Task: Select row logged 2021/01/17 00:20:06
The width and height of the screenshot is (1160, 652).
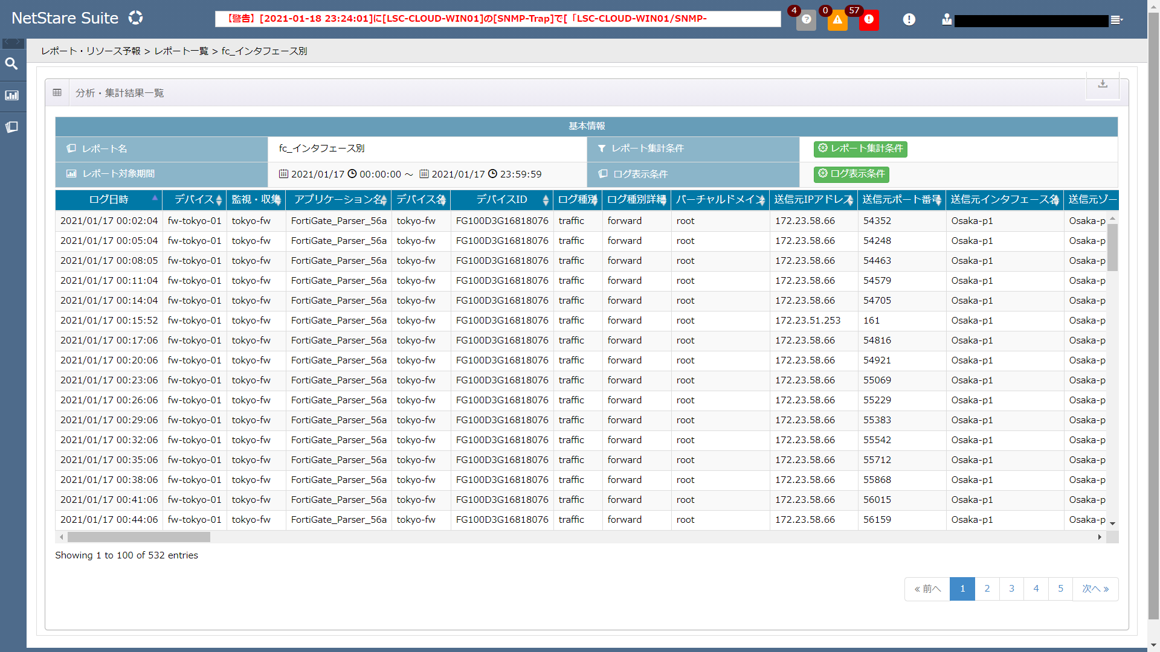Action: tap(581, 360)
